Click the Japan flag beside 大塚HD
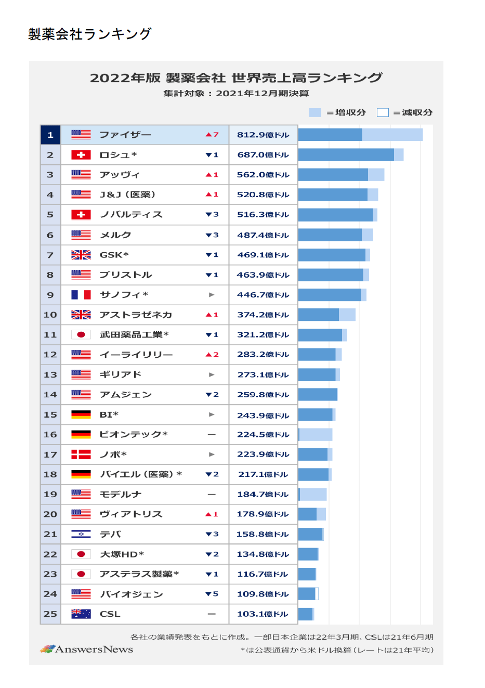The height and width of the screenshot is (688, 485). pos(81,554)
